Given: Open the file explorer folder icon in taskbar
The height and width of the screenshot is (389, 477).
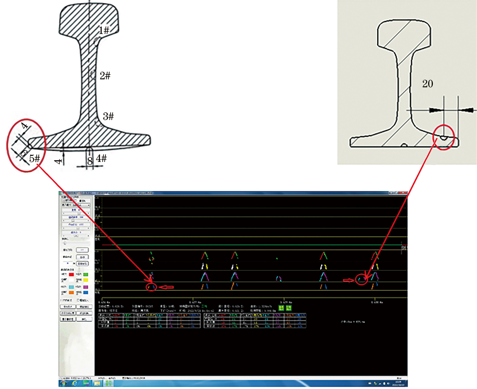Looking at the screenshot, I should 98,383.
